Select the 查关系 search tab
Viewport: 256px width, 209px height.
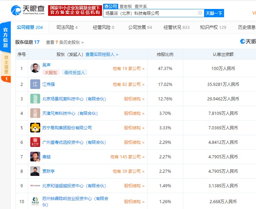[x=141, y=7]
